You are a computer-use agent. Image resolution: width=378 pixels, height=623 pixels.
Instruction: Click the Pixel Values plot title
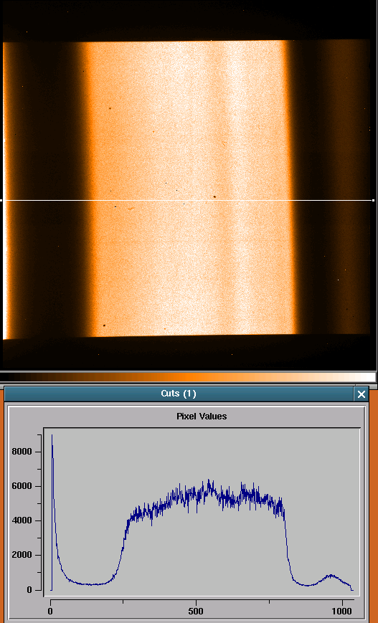[x=202, y=417]
